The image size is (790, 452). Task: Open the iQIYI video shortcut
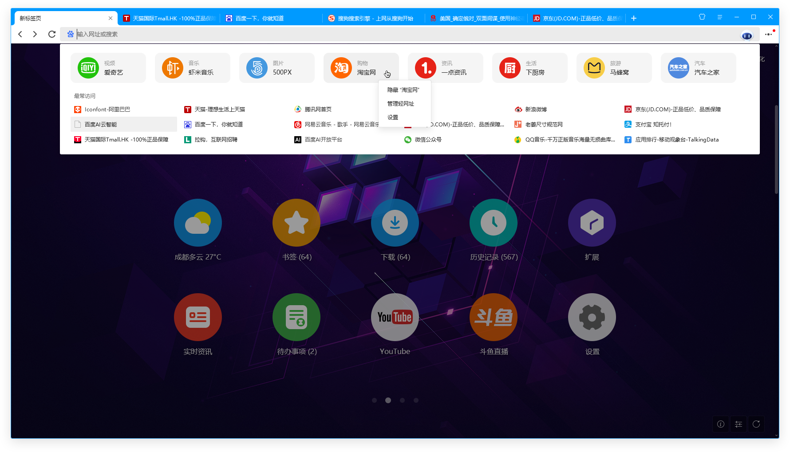[108, 68]
